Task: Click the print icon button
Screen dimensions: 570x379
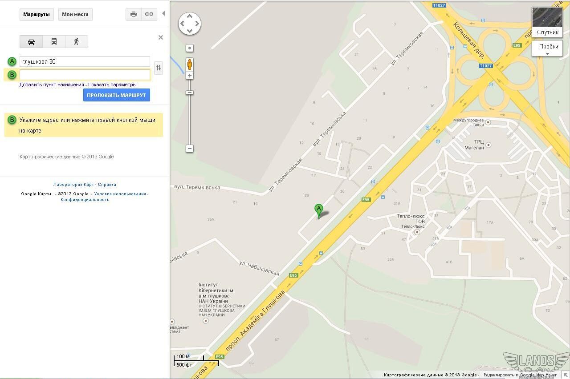Action: click(133, 14)
